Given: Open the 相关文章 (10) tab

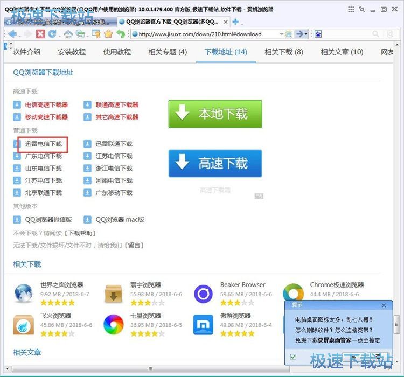Looking at the screenshot, I should click(342, 52).
